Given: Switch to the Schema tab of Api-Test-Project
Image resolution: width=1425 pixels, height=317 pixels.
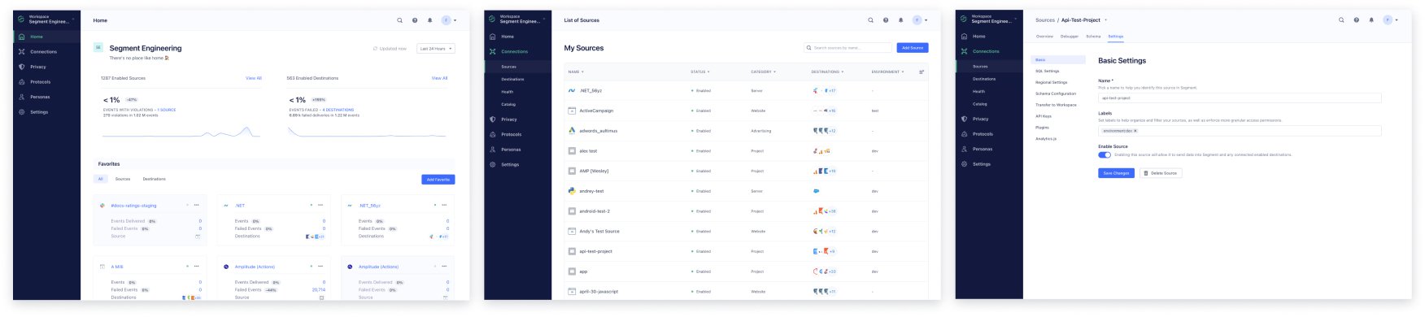Looking at the screenshot, I should click(x=1093, y=37).
